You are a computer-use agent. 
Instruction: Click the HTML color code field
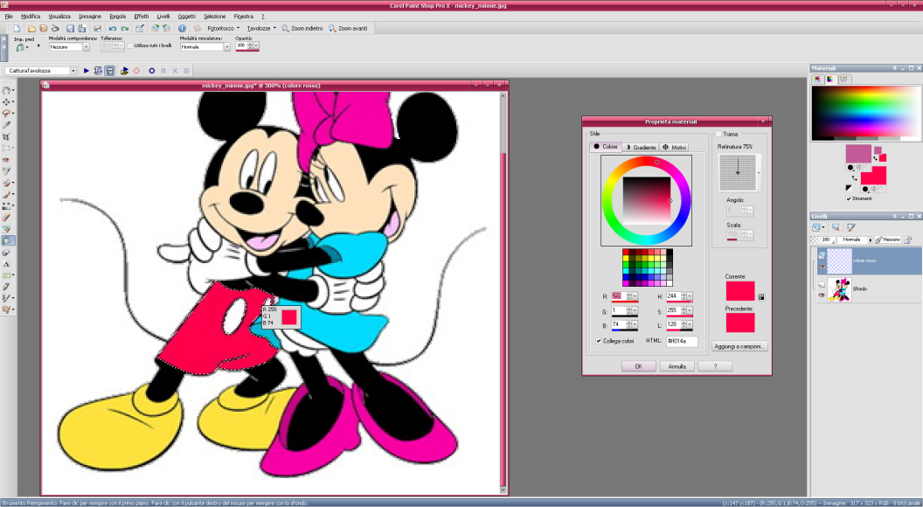[683, 342]
